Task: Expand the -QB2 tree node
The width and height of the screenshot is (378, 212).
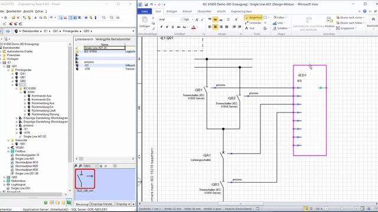Action: tap(12, 81)
